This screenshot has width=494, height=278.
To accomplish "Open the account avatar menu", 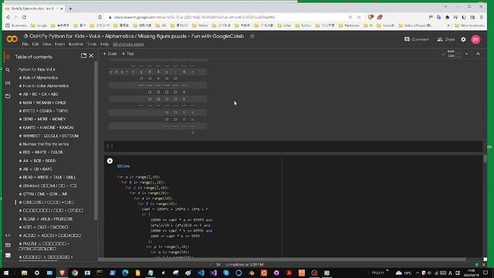I will 475,39.
